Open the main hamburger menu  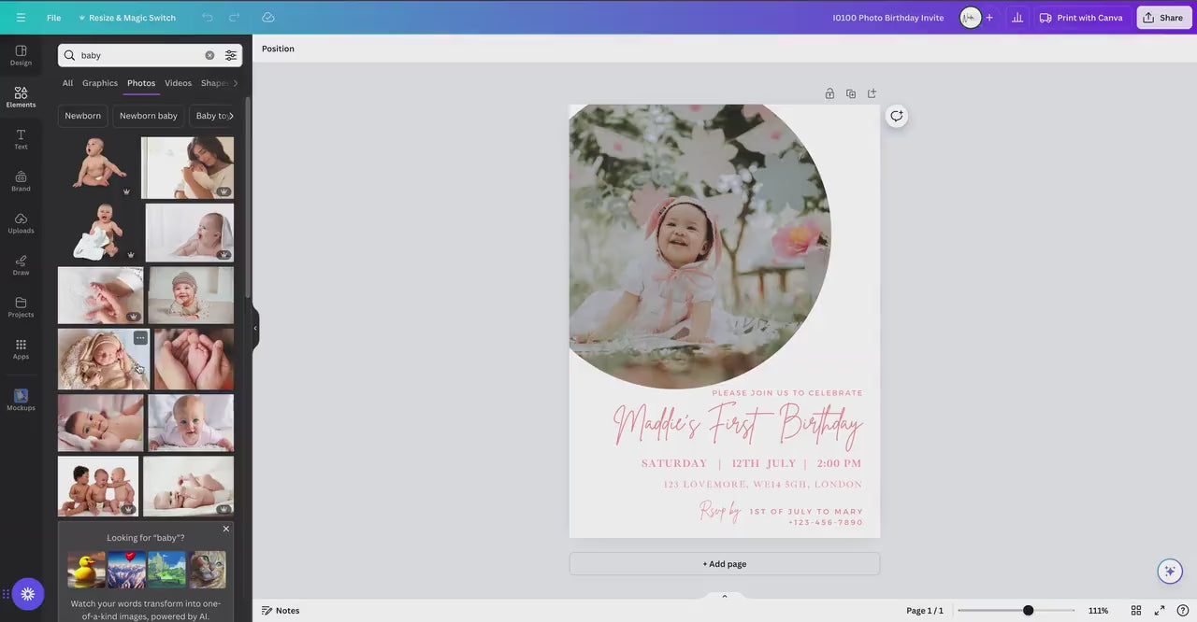tap(21, 18)
